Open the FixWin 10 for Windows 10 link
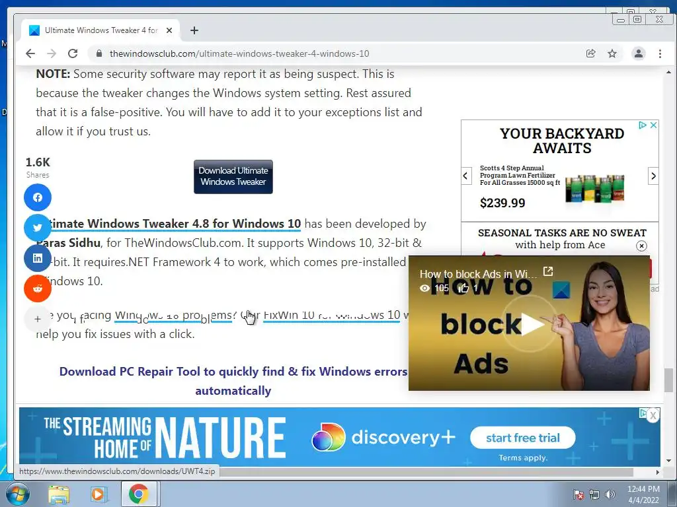The height and width of the screenshot is (507, 677). [x=331, y=315]
